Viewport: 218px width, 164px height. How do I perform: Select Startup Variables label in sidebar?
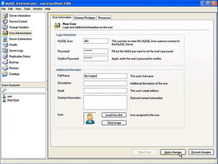(19, 27)
